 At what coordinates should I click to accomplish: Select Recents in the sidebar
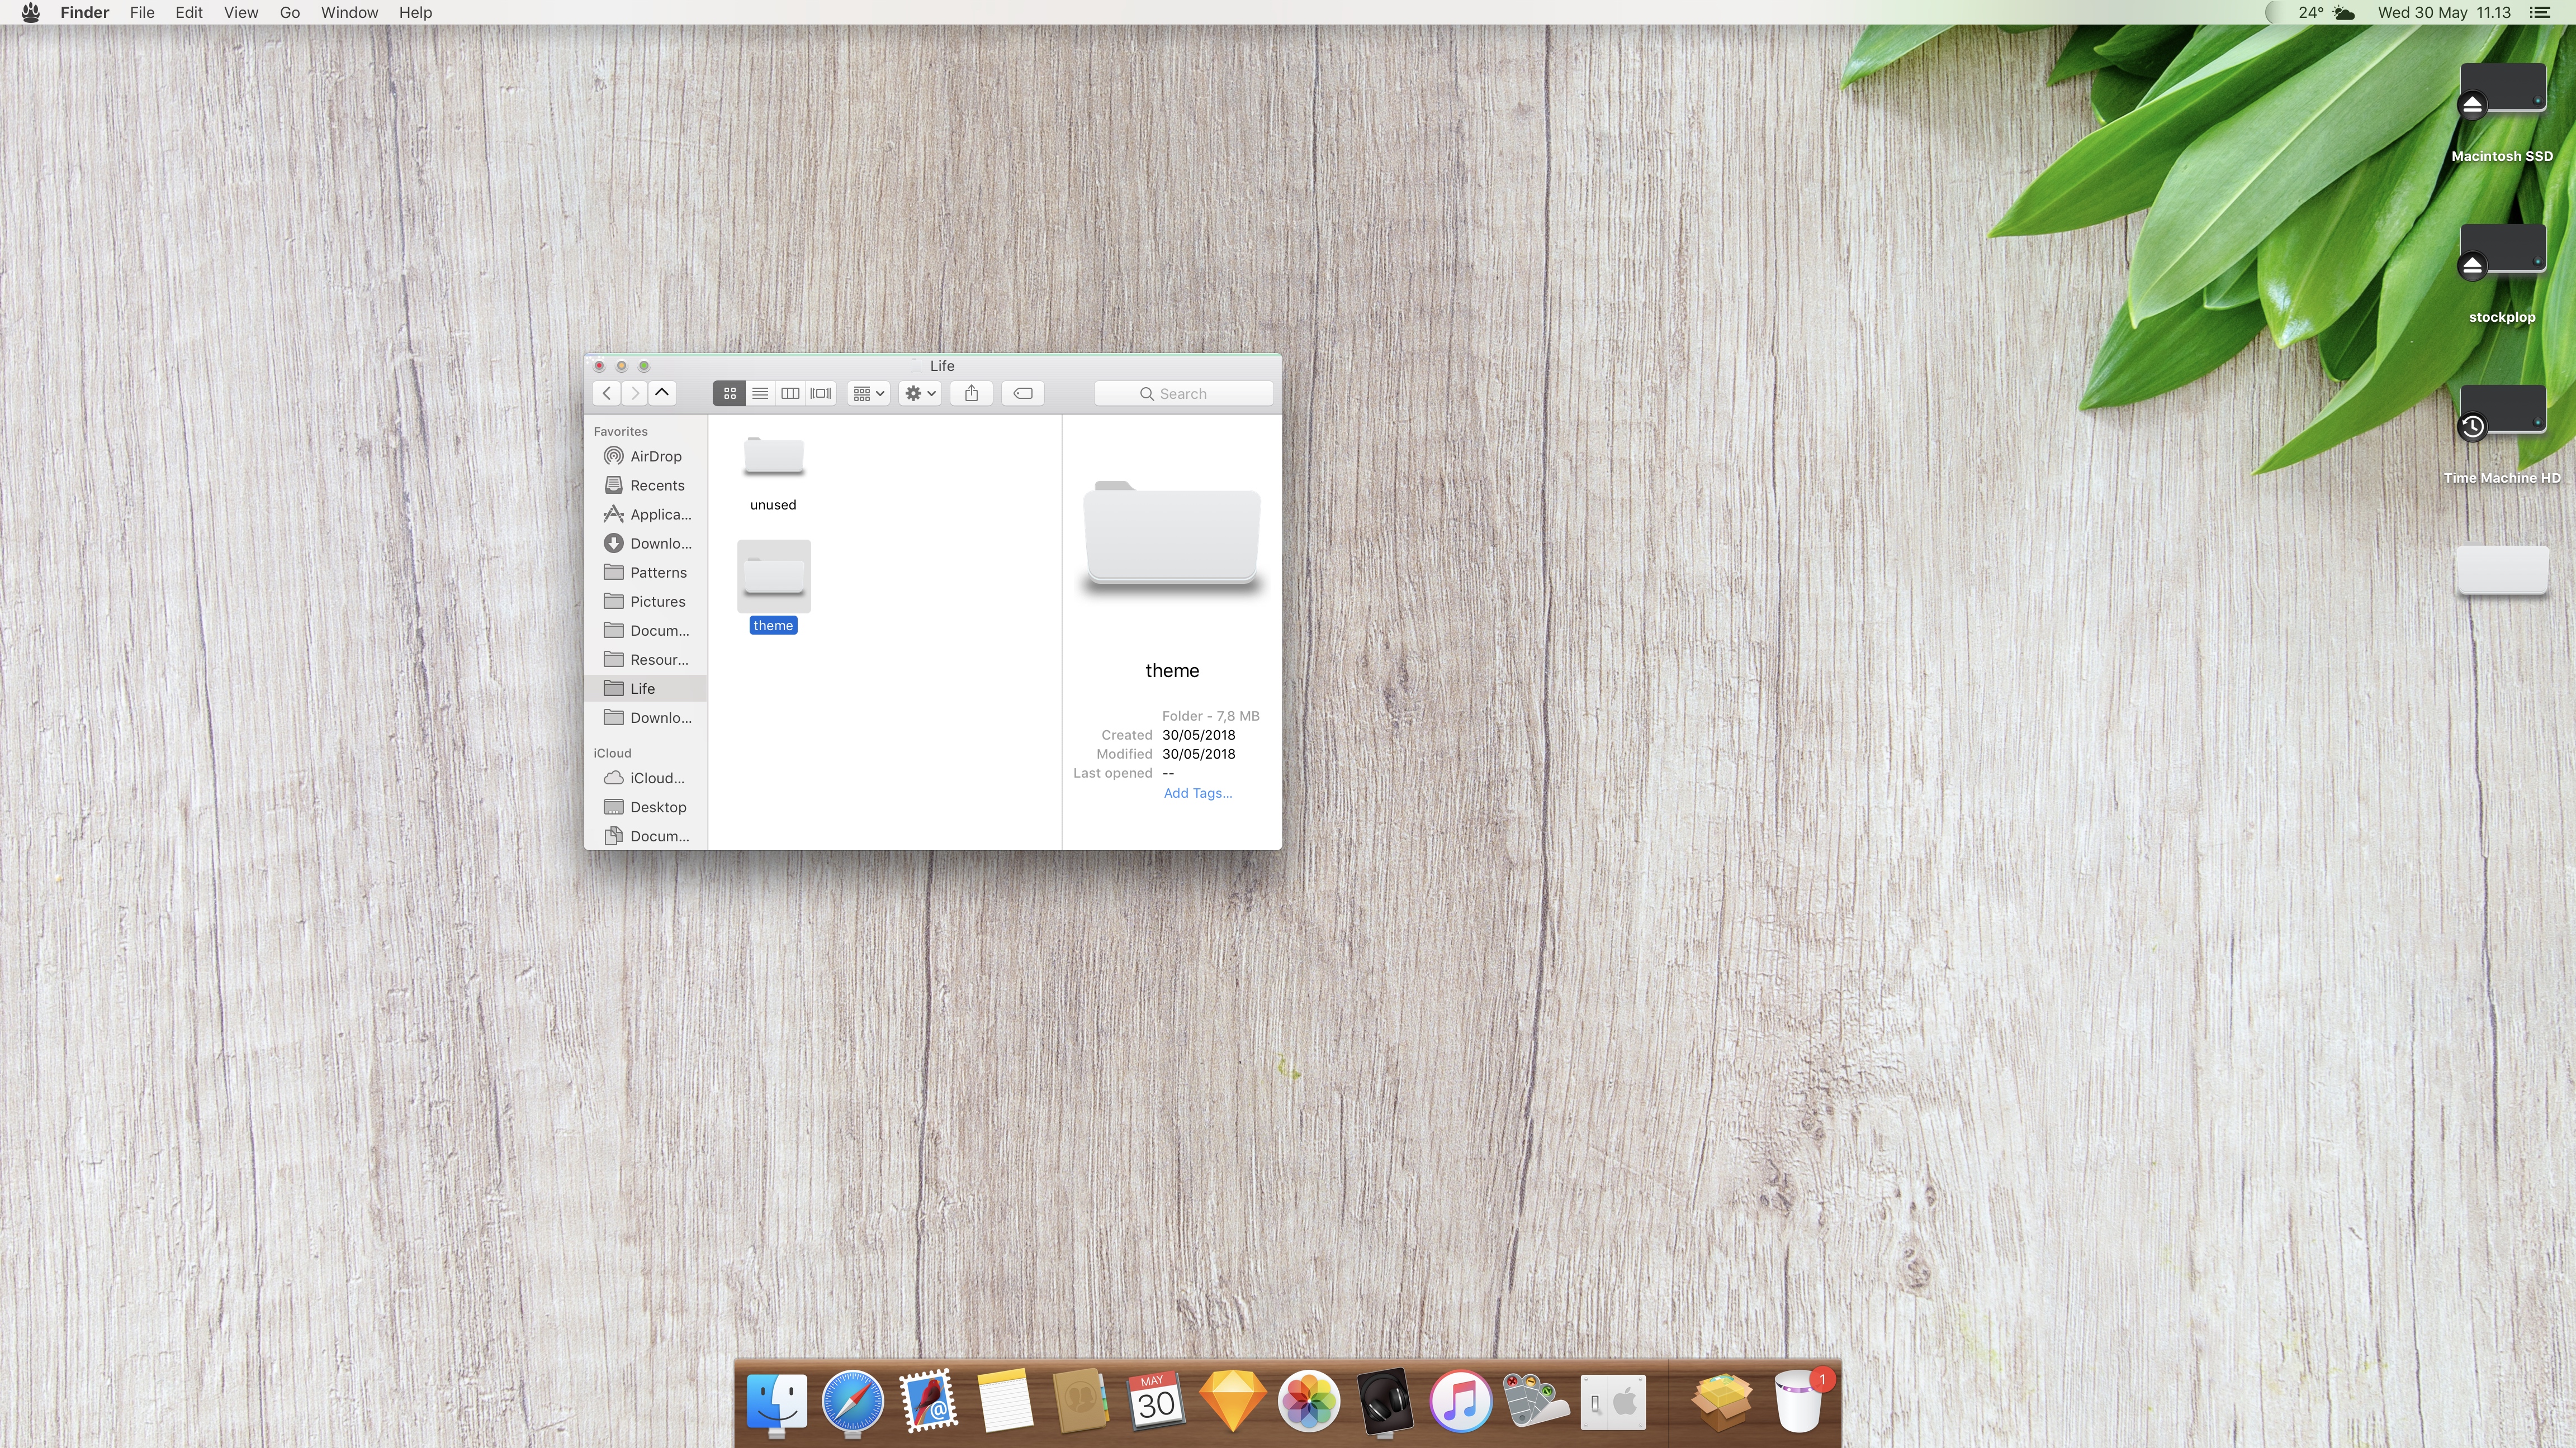click(645, 485)
